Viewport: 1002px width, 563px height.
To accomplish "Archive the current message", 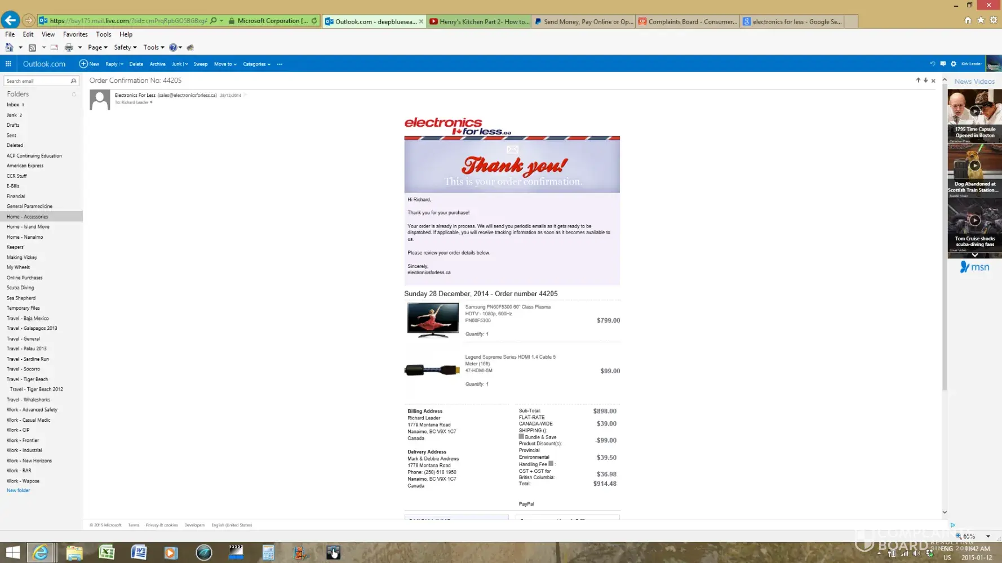I will point(158,64).
